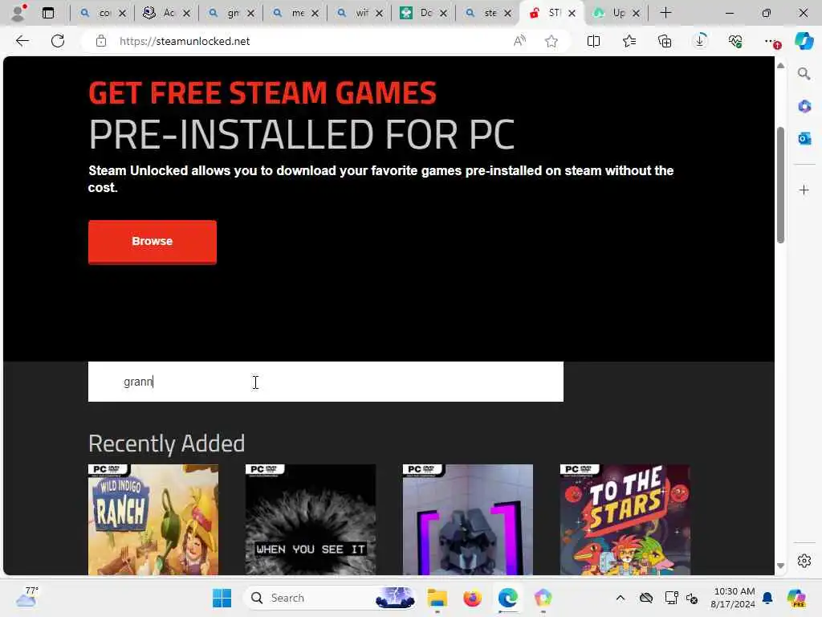Open the weather widget showing 77°

[x=26, y=597]
